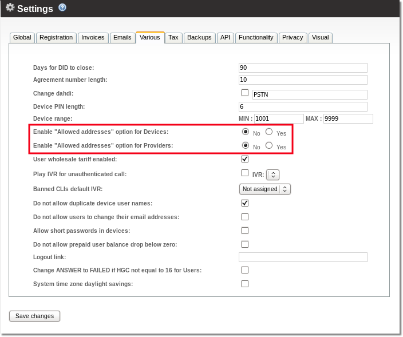The height and width of the screenshot is (337, 403).
Task: Open the IVR dropdown for unauthenticated call
Action: tap(273, 175)
